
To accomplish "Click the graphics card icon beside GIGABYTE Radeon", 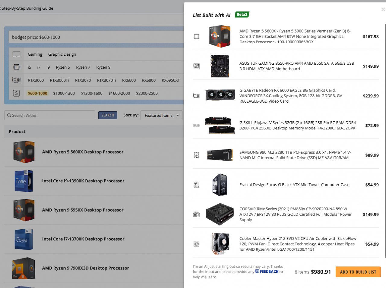I will point(196,96).
